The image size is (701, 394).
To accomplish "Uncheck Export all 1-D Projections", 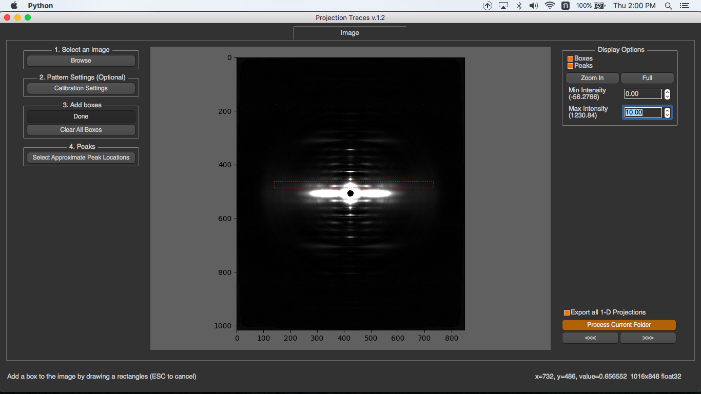I will (567, 312).
